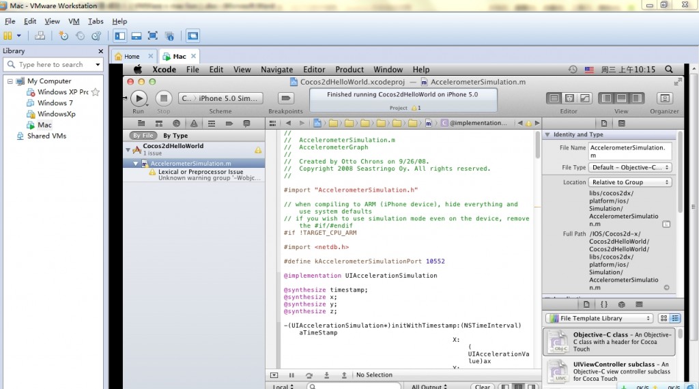Select the Assistant editor icon
Viewport: 699px width, 389px height.
pyautogui.click(x=569, y=98)
